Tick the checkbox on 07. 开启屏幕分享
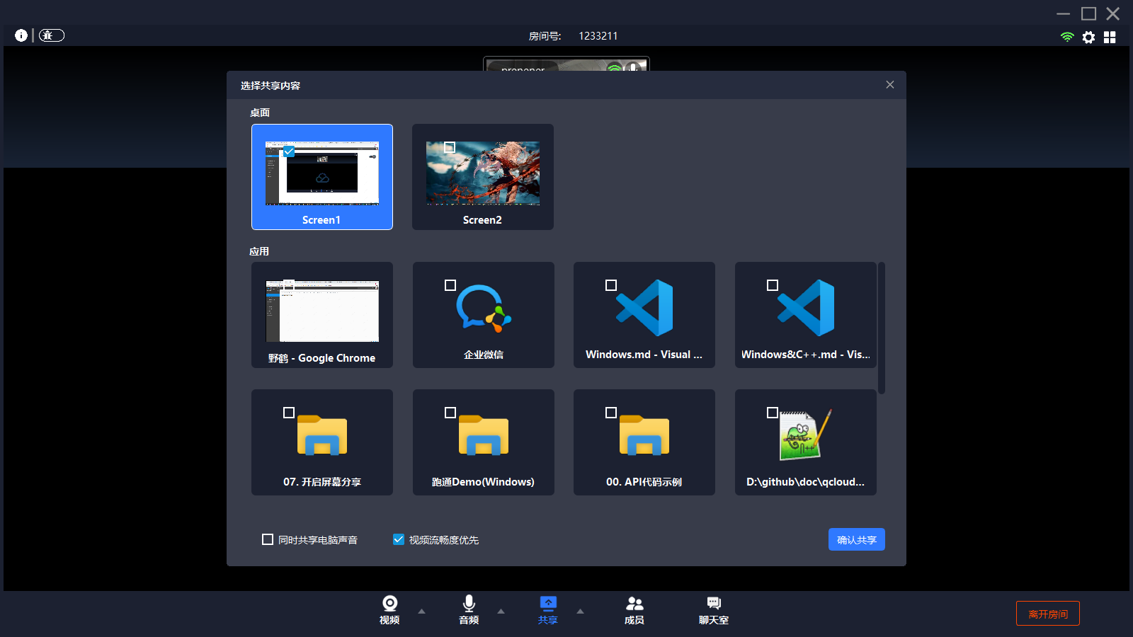This screenshot has width=1133, height=637. tap(289, 413)
